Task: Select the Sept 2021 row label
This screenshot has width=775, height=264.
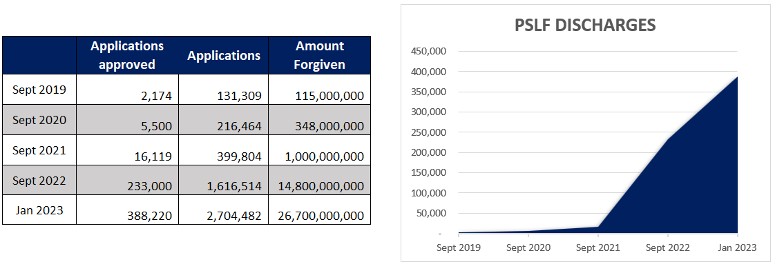Action: (39, 150)
